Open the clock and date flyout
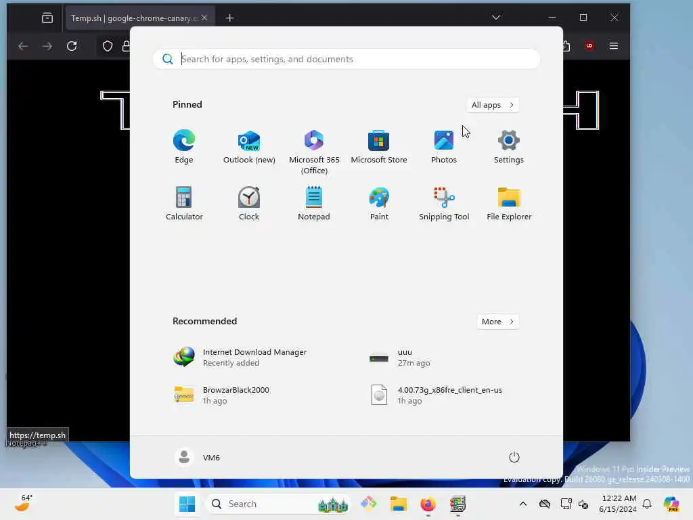693x520 pixels. click(618, 504)
